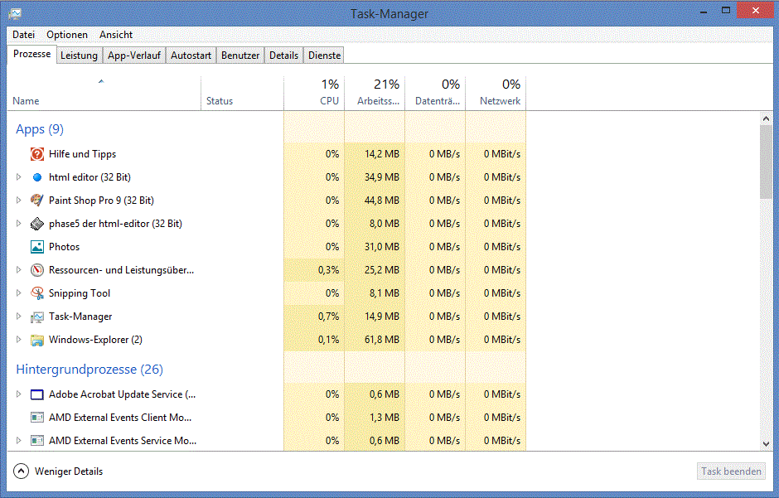Switch to the Leistung tab
779x498 pixels.
pyautogui.click(x=79, y=56)
